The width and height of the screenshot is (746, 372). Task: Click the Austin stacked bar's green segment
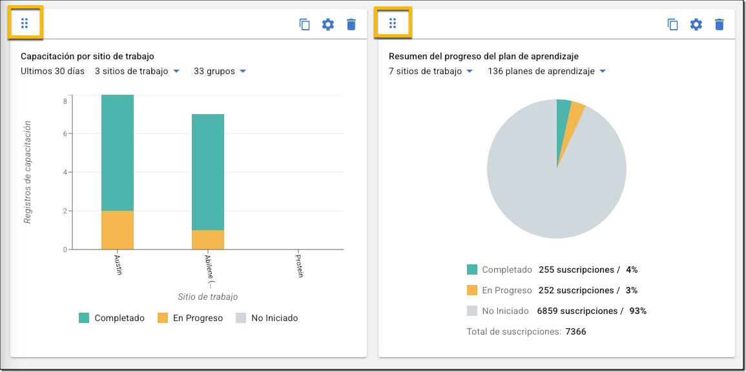(x=118, y=153)
